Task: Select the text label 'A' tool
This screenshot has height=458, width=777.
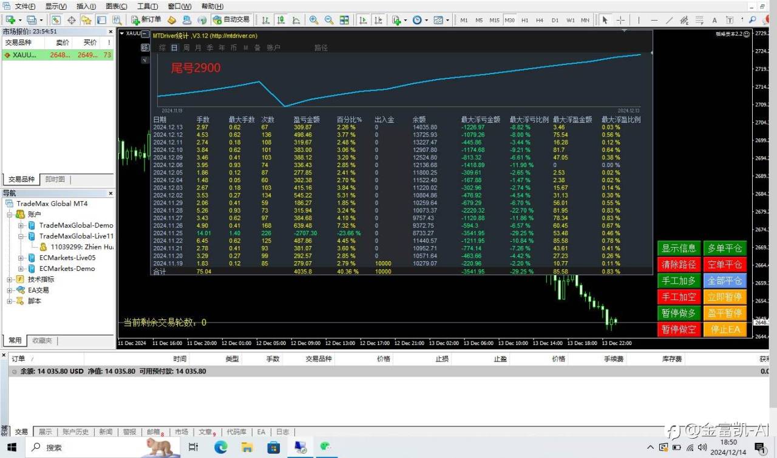Action: click(x=714, y=20)
